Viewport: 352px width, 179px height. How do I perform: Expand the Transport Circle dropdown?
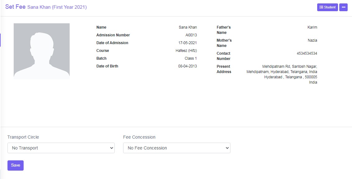(x=61, y=148)
